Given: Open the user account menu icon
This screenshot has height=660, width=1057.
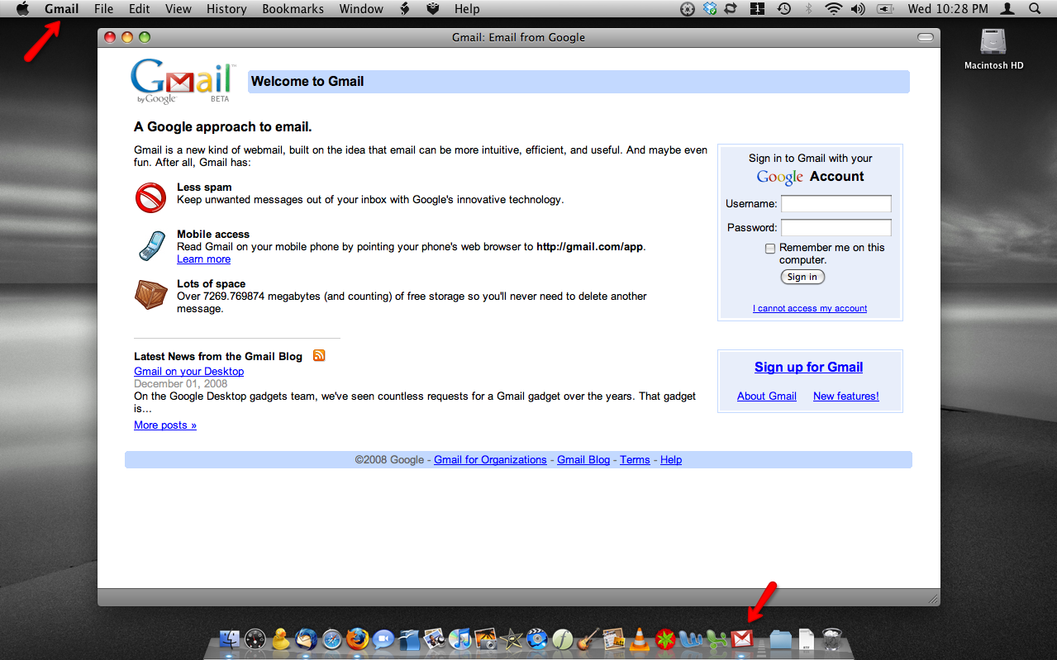Looking at the screenshot, I should coord(1007,8).
